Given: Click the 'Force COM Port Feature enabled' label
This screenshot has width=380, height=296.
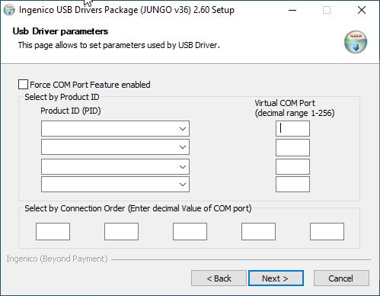Looking at the screenshot, I should pyautogui.click(x=90, y=85).
